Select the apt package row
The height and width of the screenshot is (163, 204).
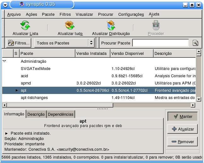[99, 90]
